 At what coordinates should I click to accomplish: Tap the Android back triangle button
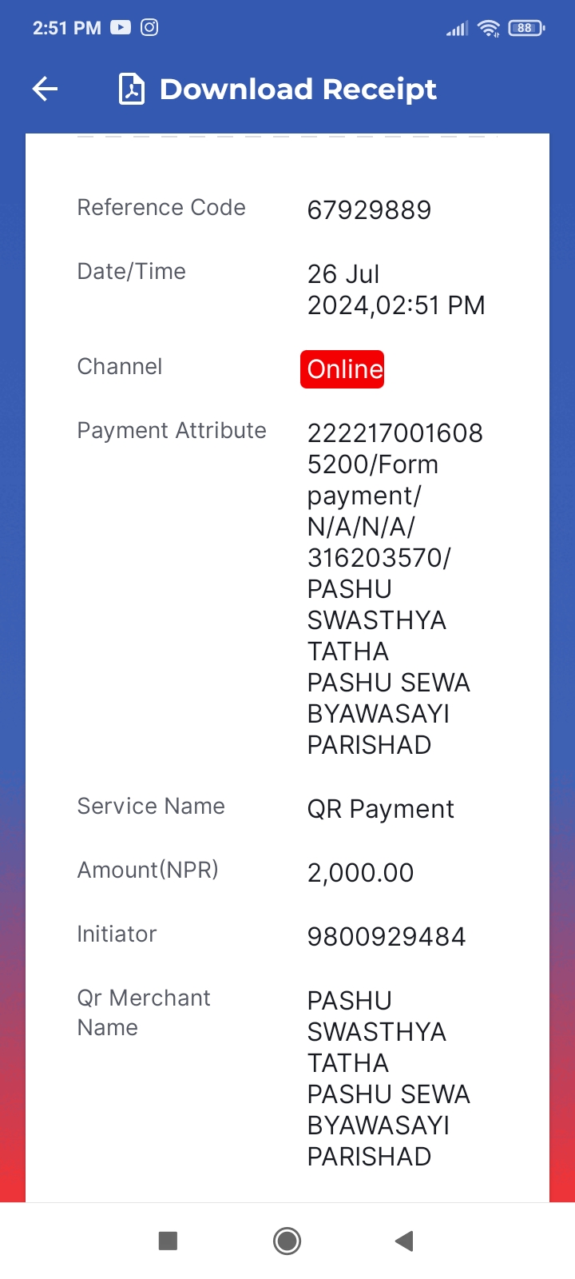click(404, 1241)
